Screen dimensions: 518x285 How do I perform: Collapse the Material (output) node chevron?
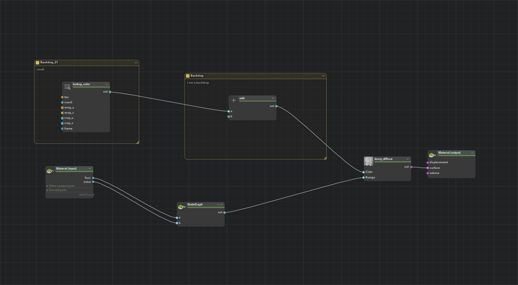tap(472, 153)
